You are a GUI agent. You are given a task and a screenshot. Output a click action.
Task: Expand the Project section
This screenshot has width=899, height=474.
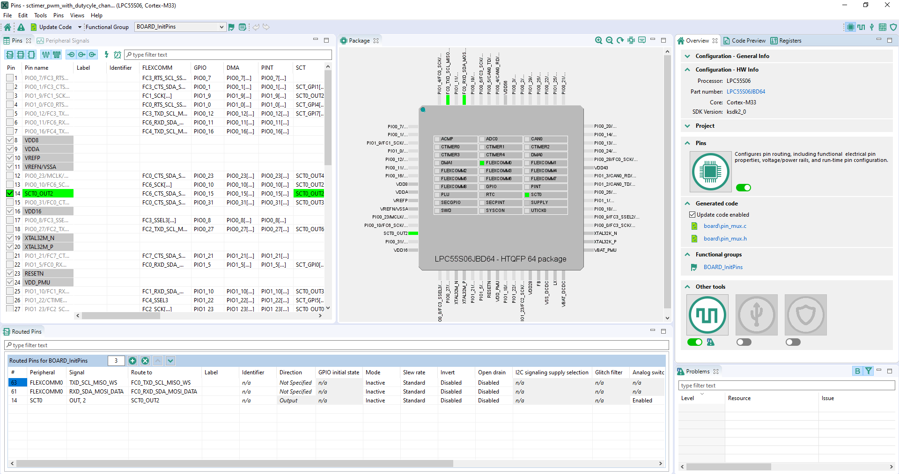[687, 126]
